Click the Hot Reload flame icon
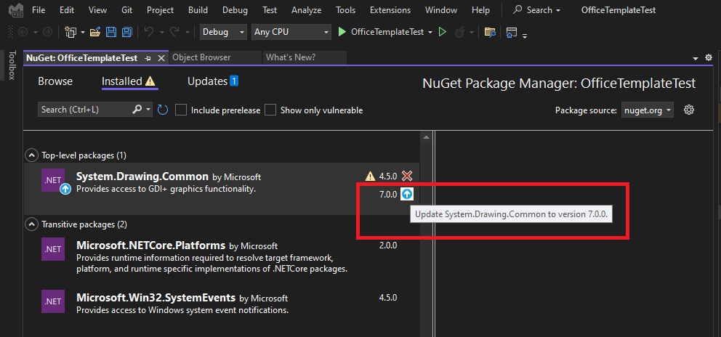The height and width of the screenshot is (337, 721). pyautogui.click(x=459, y=32)
